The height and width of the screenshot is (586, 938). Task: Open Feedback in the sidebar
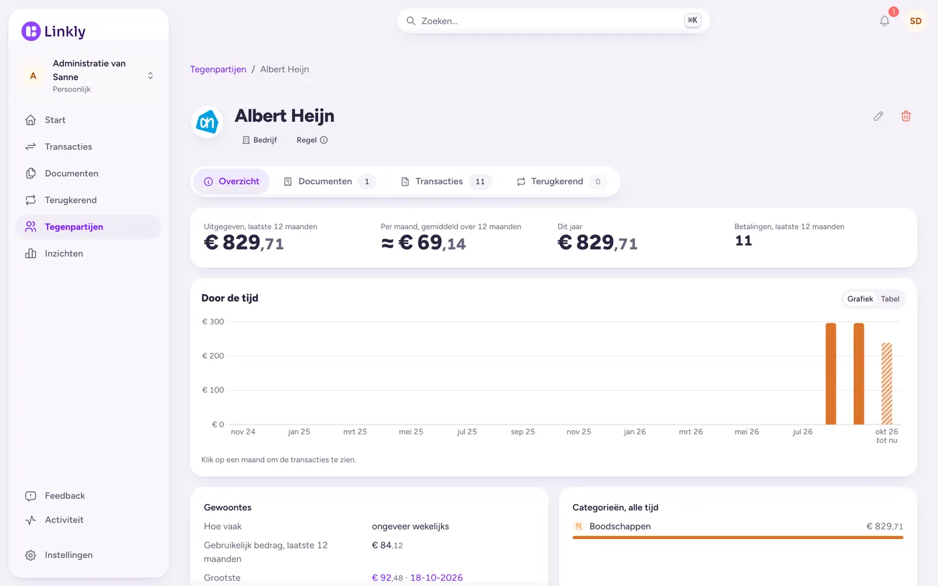point(89,495)
